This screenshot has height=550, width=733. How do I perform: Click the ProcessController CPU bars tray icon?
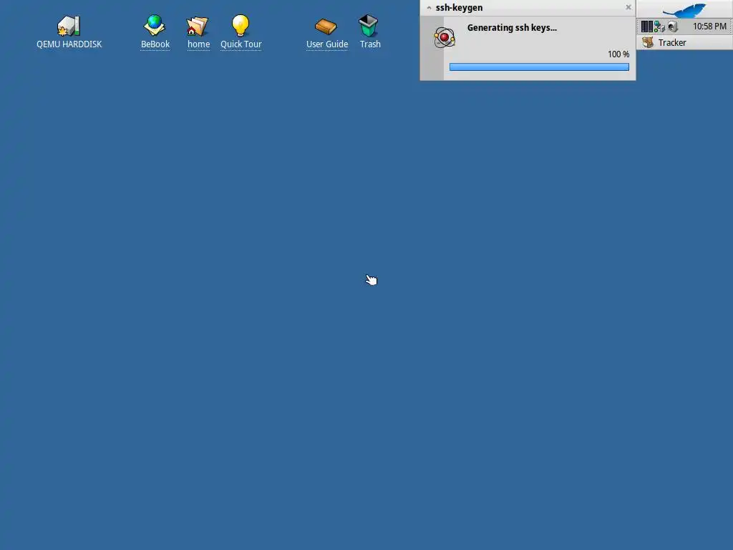(646, 26)
